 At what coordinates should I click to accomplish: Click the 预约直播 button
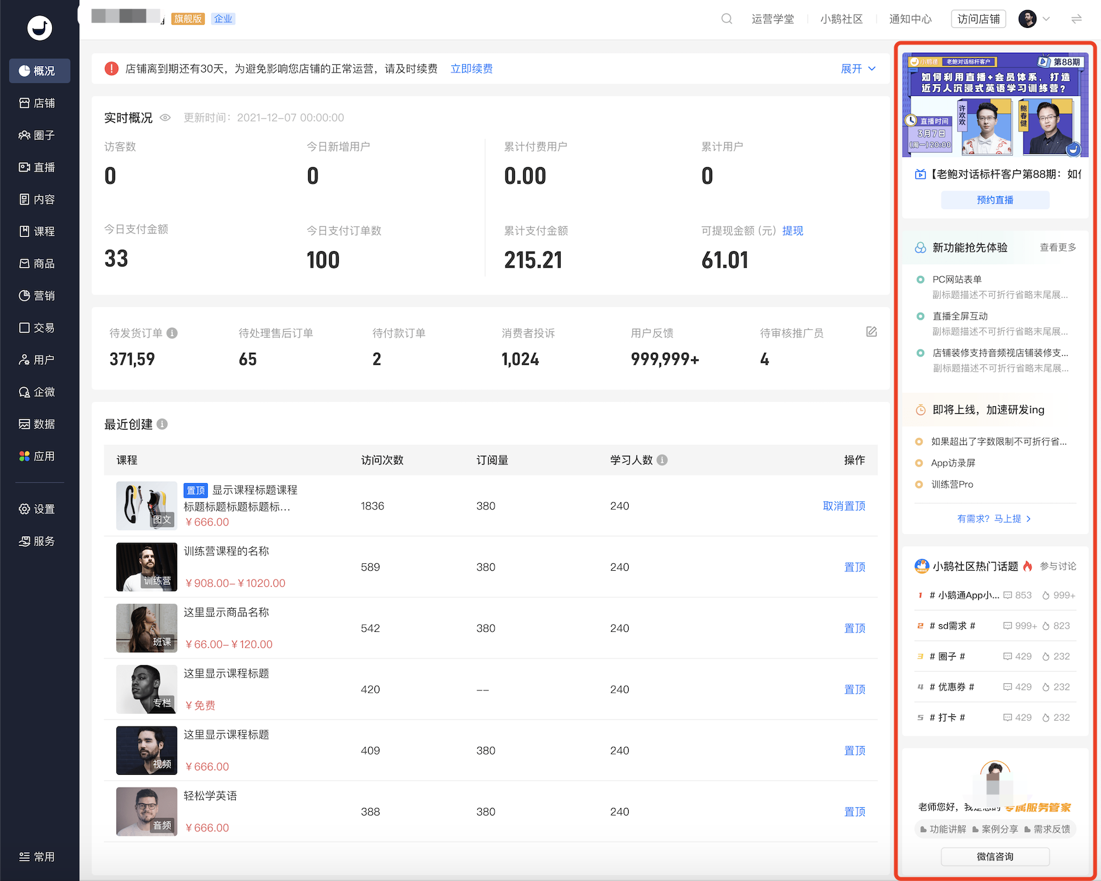point(995,200)
